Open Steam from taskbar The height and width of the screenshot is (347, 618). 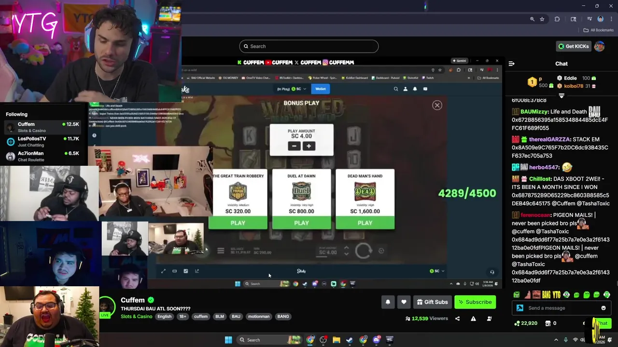coord(350,340)
